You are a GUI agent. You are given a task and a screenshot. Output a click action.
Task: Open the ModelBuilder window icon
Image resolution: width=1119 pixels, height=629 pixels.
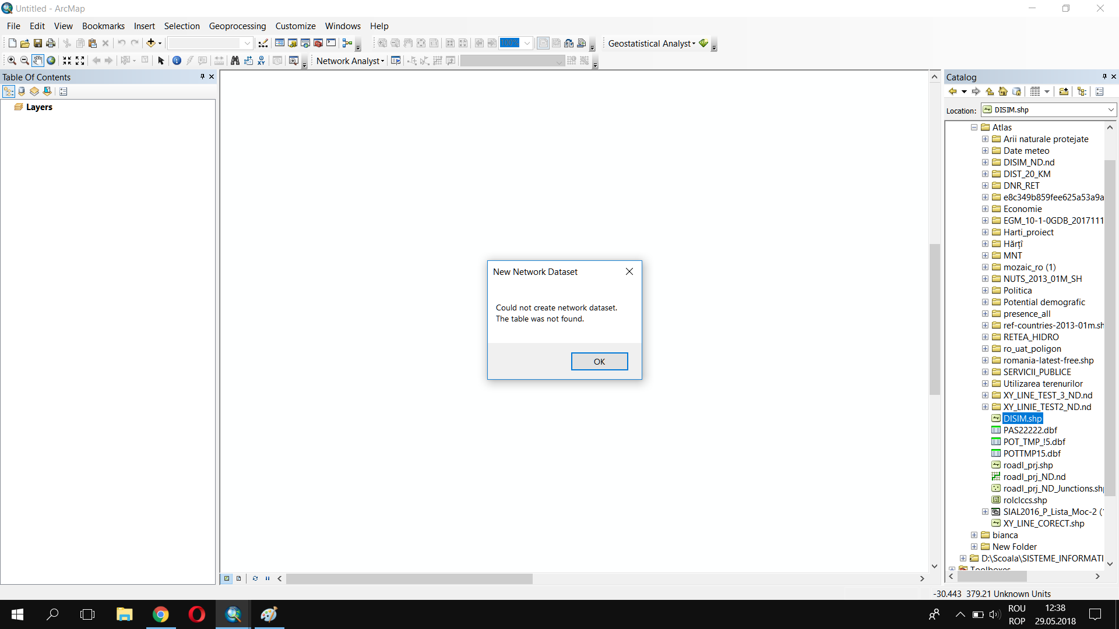[347, 43]
